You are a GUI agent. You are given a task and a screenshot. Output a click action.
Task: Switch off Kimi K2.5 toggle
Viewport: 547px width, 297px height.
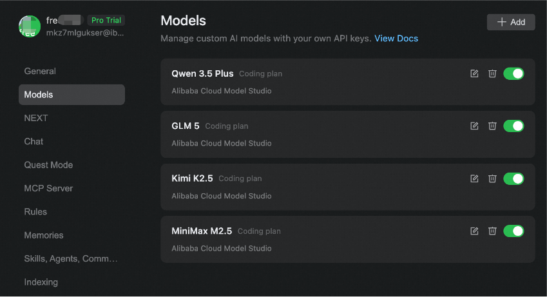(513, 178)
